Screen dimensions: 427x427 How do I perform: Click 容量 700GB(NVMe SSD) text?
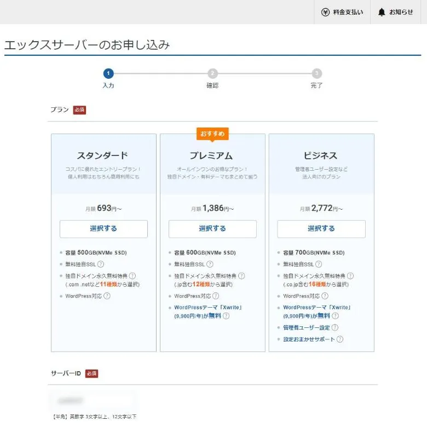coord(314,252)
